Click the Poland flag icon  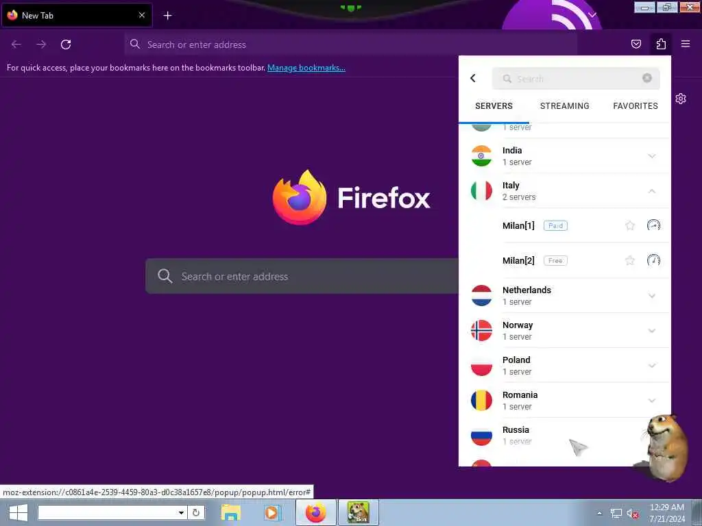click(x=481, y=365)
